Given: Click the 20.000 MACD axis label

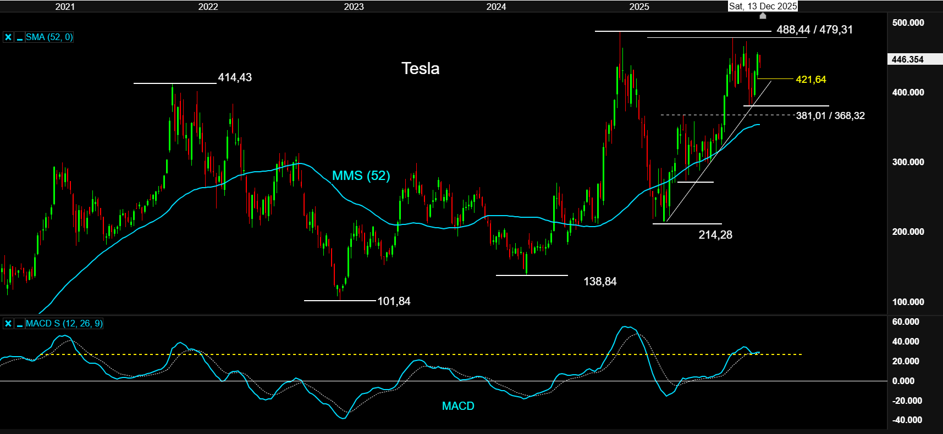Looking at the screenshot, I should pyautogui.click(x=906, y=361).
